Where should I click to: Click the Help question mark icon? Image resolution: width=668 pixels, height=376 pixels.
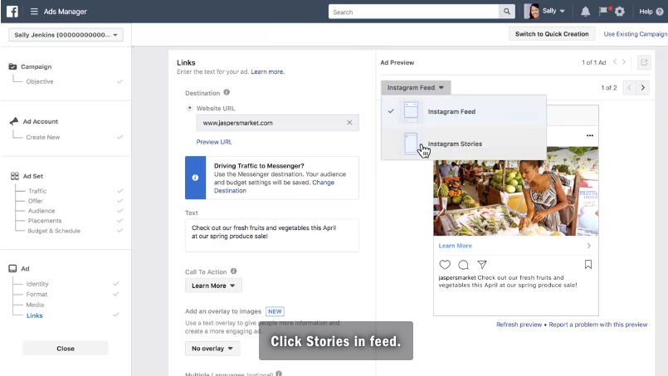[x=660, y=12]
